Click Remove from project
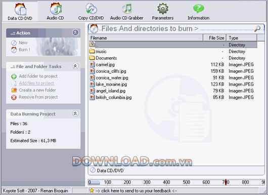The height and width of the screenshot is (195, 268). click(38, 97)
